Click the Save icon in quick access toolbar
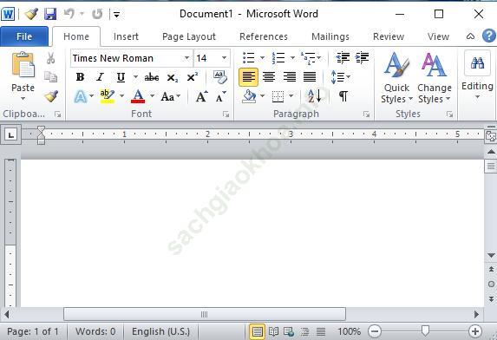Screen dimensions: 497x340 click(x=50, y=14)
